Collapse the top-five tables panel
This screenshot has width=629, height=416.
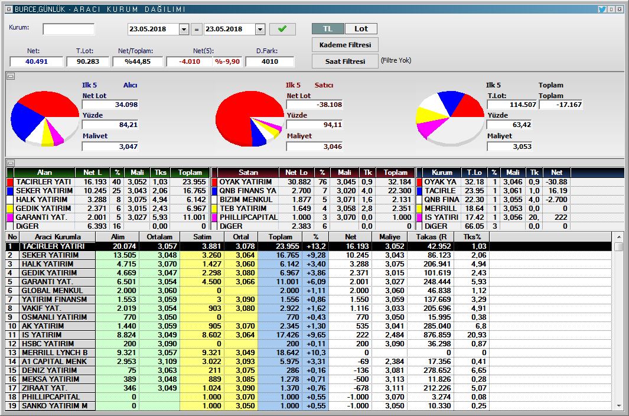pos(11,162)
